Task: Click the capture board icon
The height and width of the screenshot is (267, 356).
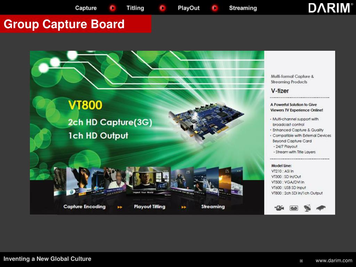Action: pyautogui.click(x=321, y=208)
